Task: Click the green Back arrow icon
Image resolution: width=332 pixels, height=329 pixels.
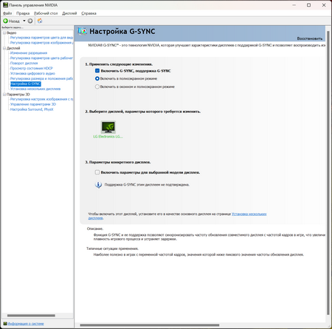Action: [x=5, y=21]
